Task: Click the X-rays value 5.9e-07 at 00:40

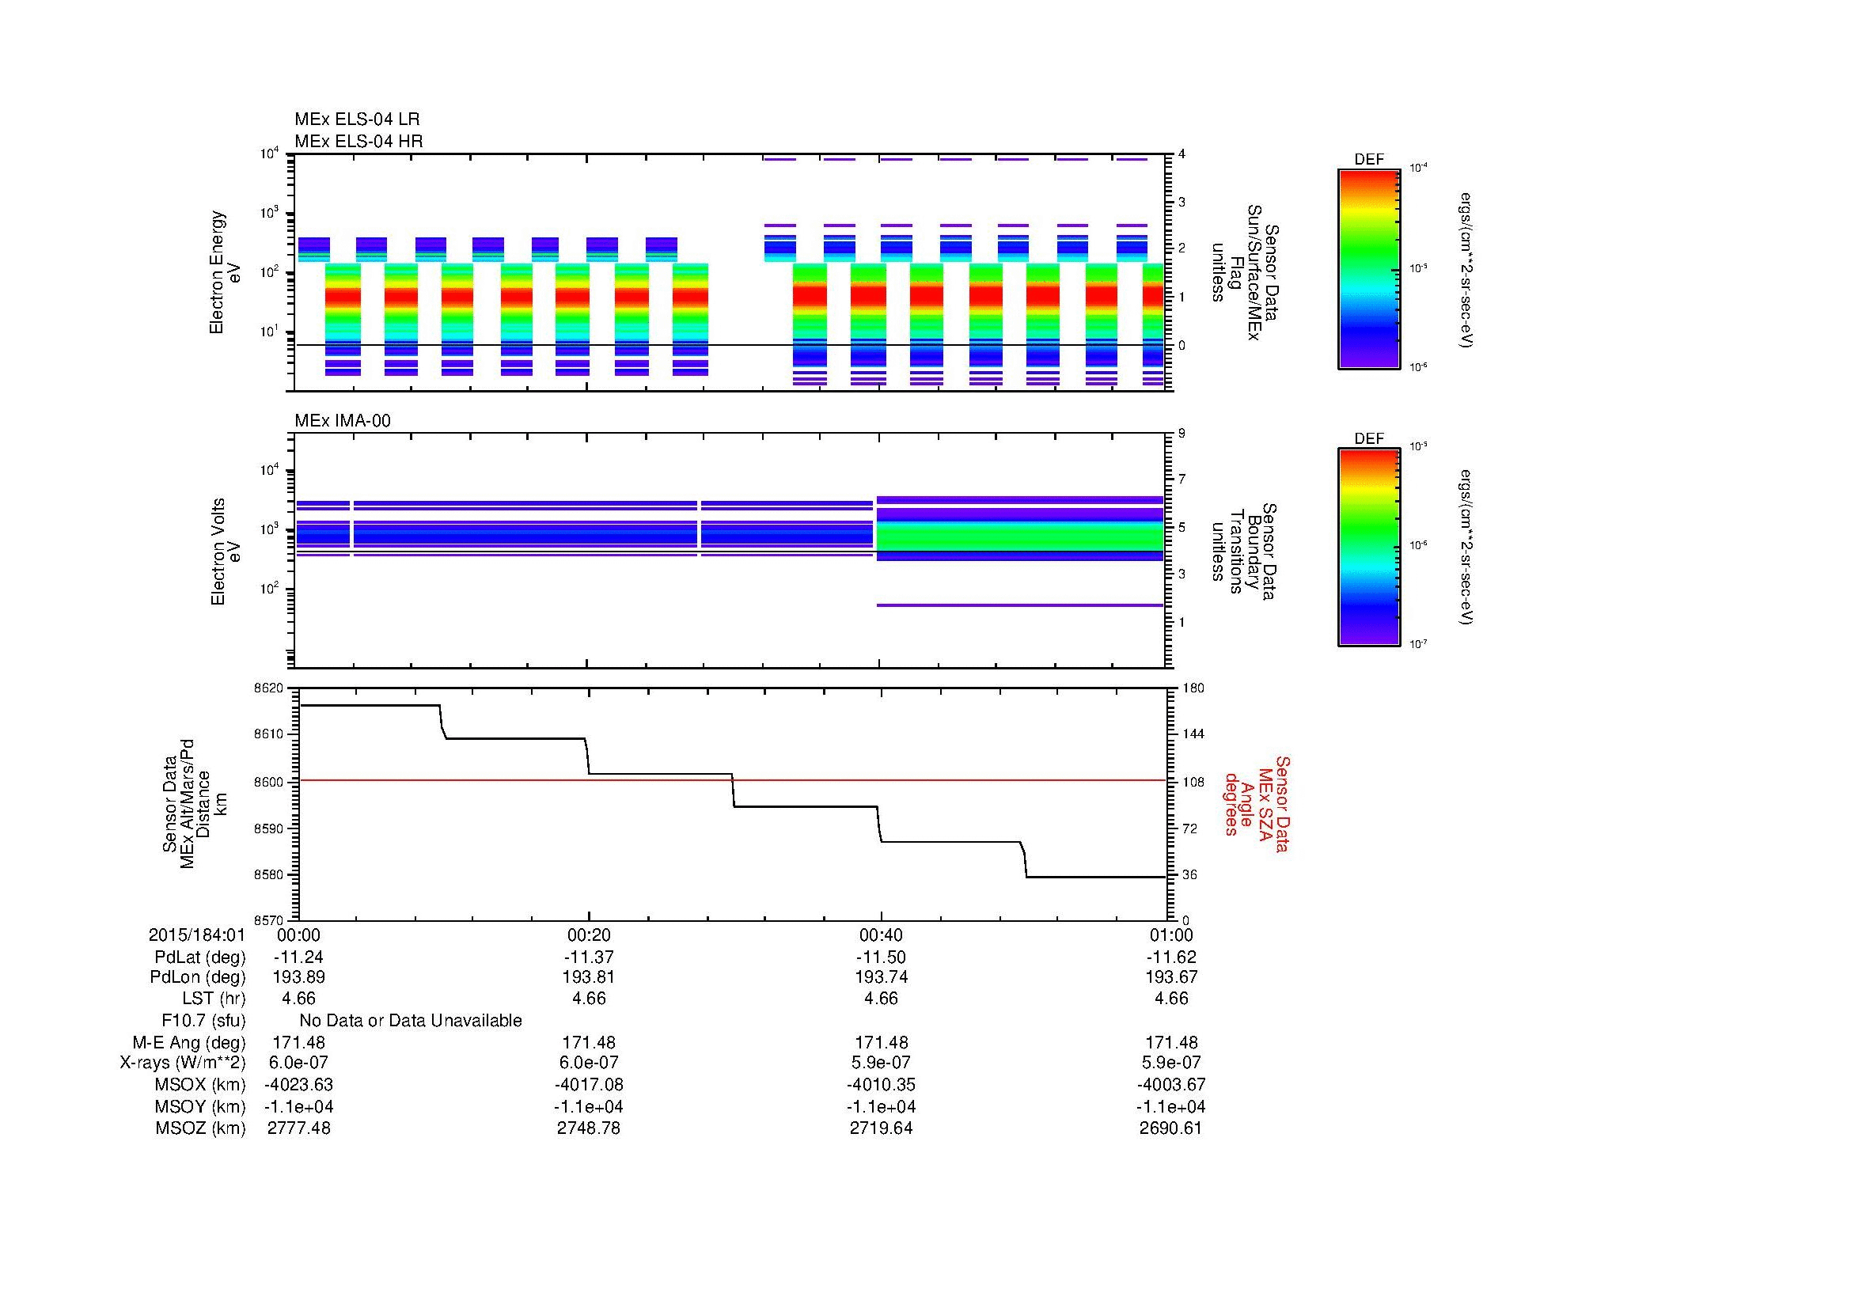Action: click(x=880, y=1062)
